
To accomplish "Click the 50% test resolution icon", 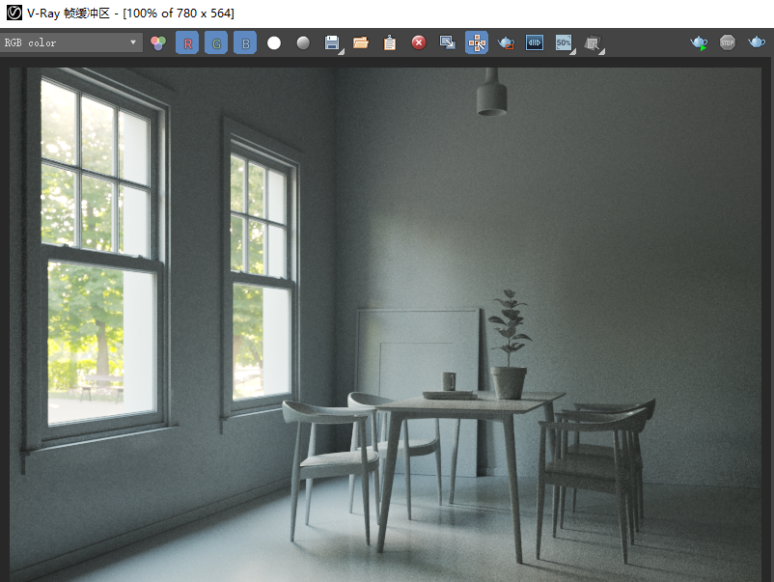I will (565, 43).
